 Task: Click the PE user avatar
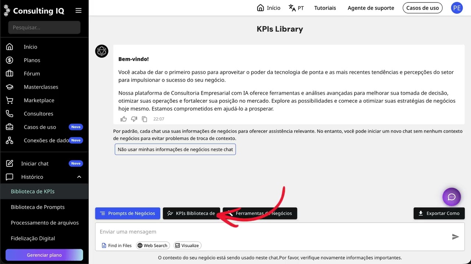tap(457, 8)
